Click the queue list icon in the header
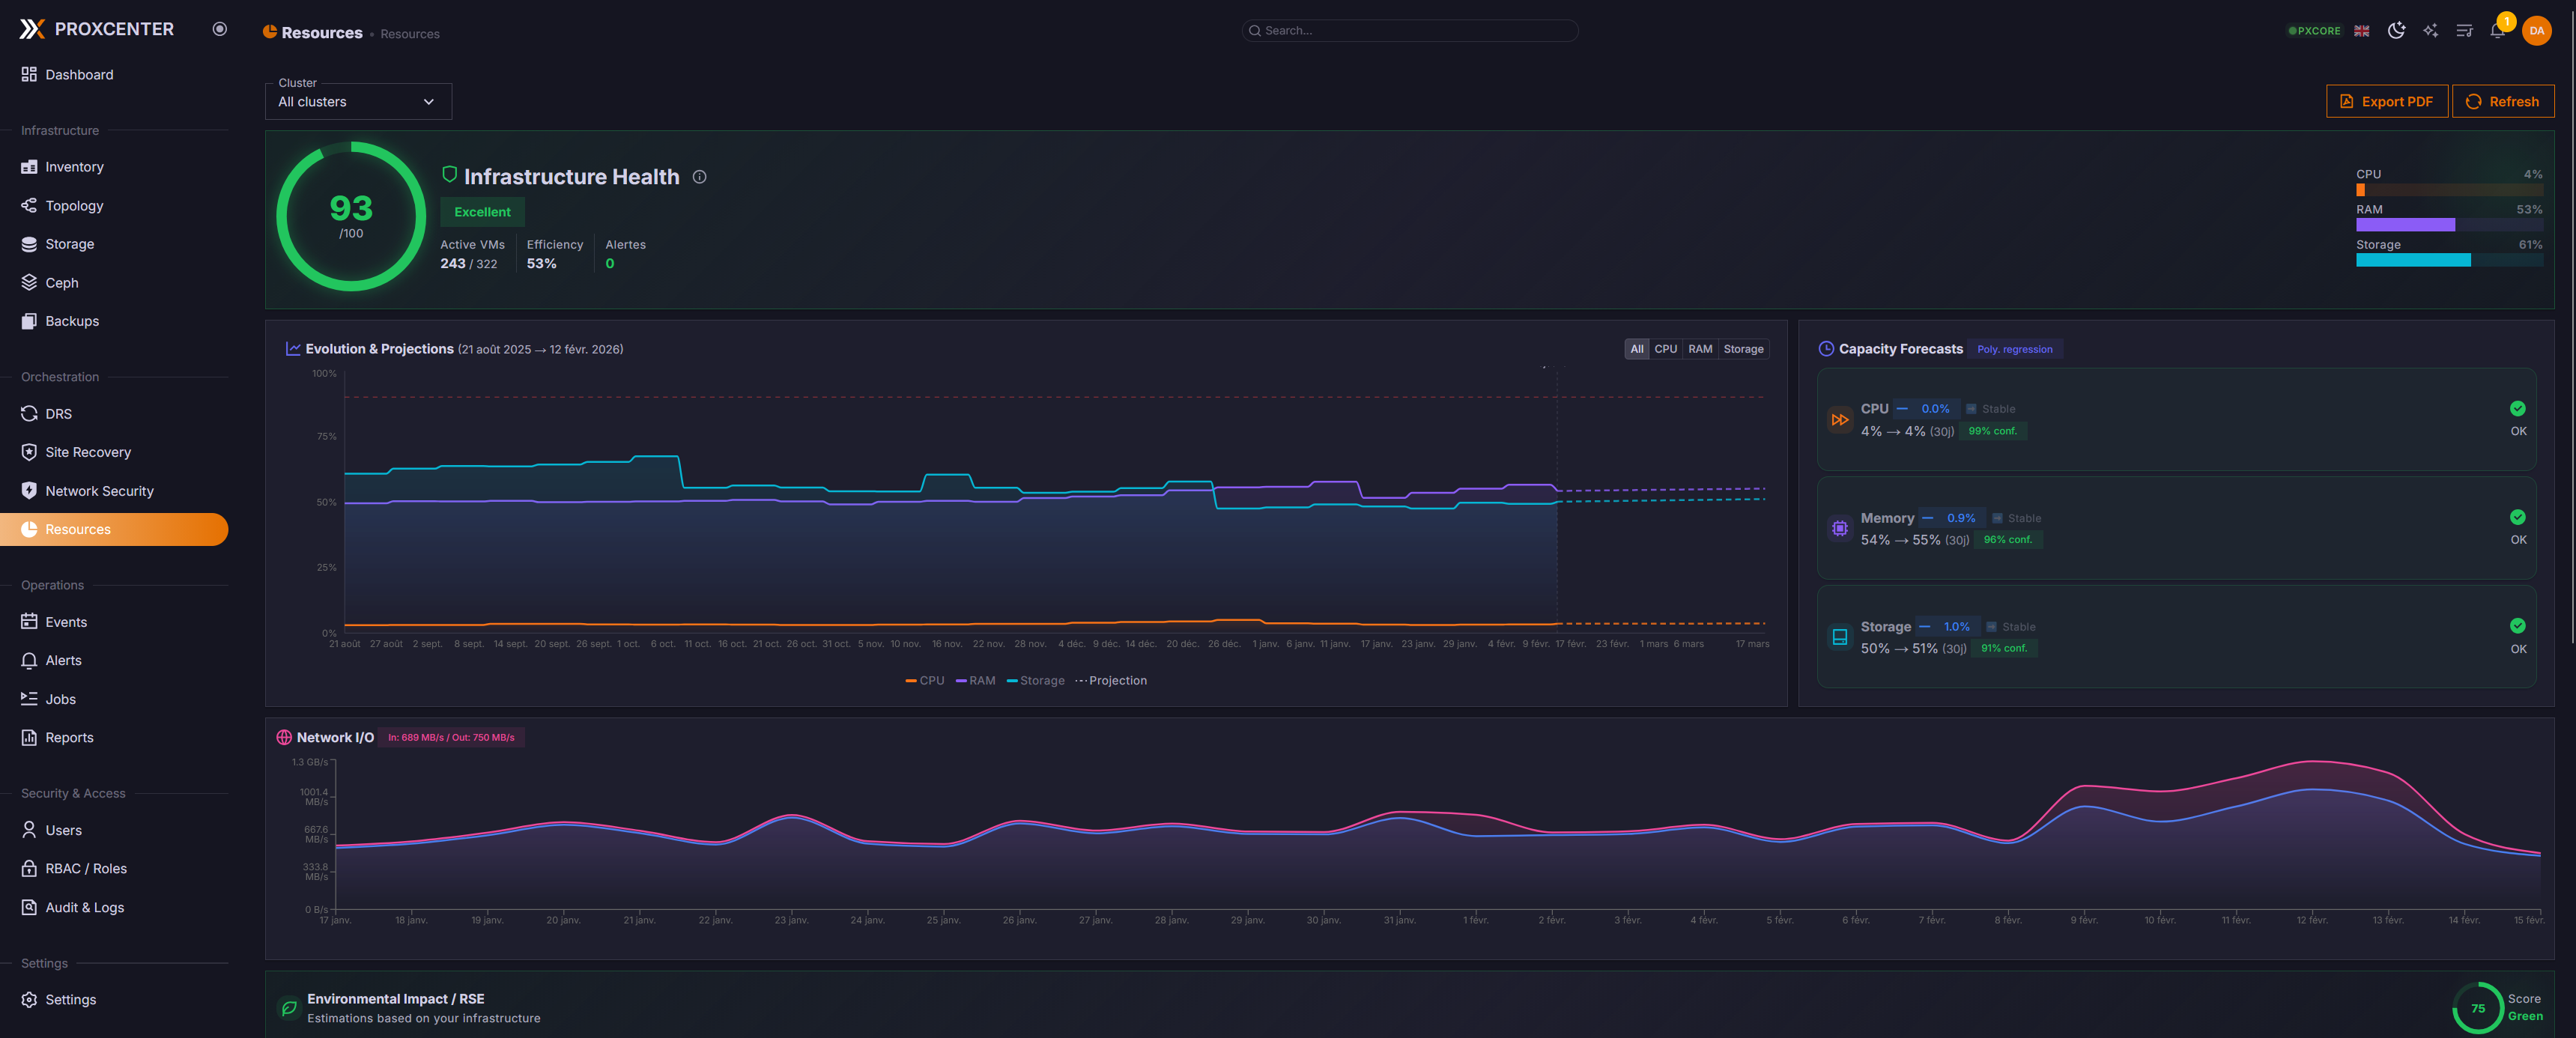The height and width of the screenshot is (1038, 2576). [x=2464, y=31]
